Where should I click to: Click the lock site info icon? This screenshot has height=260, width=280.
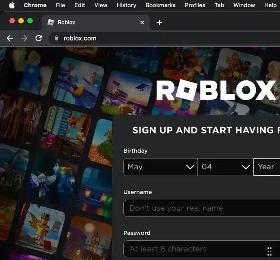57,38
